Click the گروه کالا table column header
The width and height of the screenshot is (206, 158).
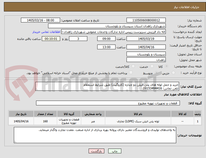click(x=69, y=114)
